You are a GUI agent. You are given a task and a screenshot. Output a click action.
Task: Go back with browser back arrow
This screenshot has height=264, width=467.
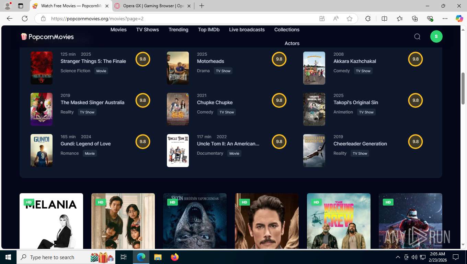tap(10, 19)
